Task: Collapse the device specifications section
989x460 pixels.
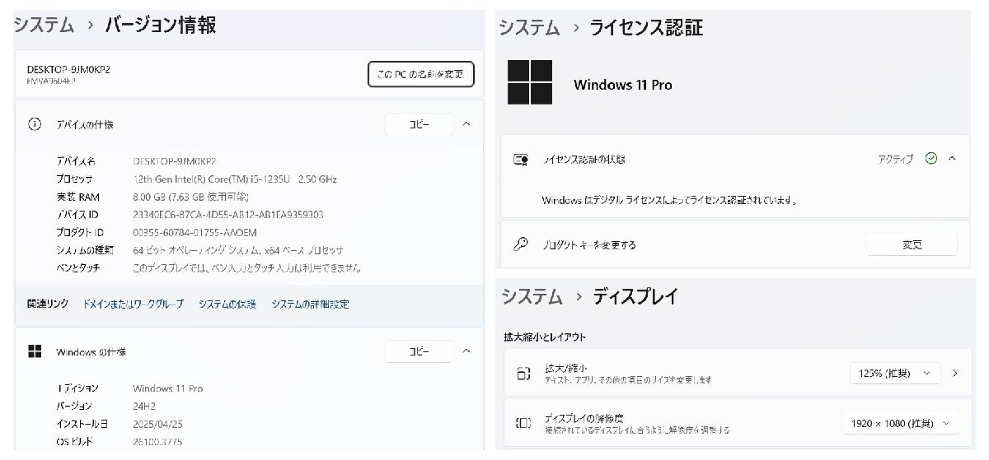Action: click(466, 124)
